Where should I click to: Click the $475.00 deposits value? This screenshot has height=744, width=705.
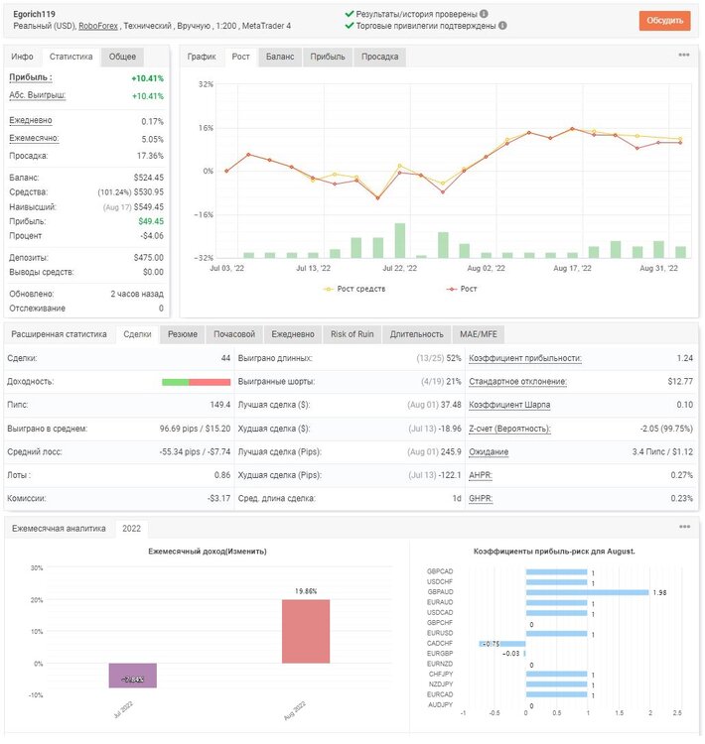coord(148,258)
